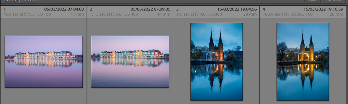The height and width of the screenshot is (104, 348).
Task: Select the city gate thumbnail in cell 4
Action: point(303,62)
